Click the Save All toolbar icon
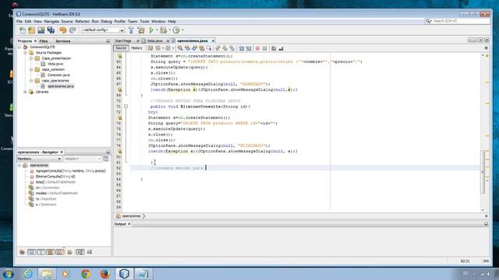This screenshot has height=280, width=499. [x=51, y=30]
